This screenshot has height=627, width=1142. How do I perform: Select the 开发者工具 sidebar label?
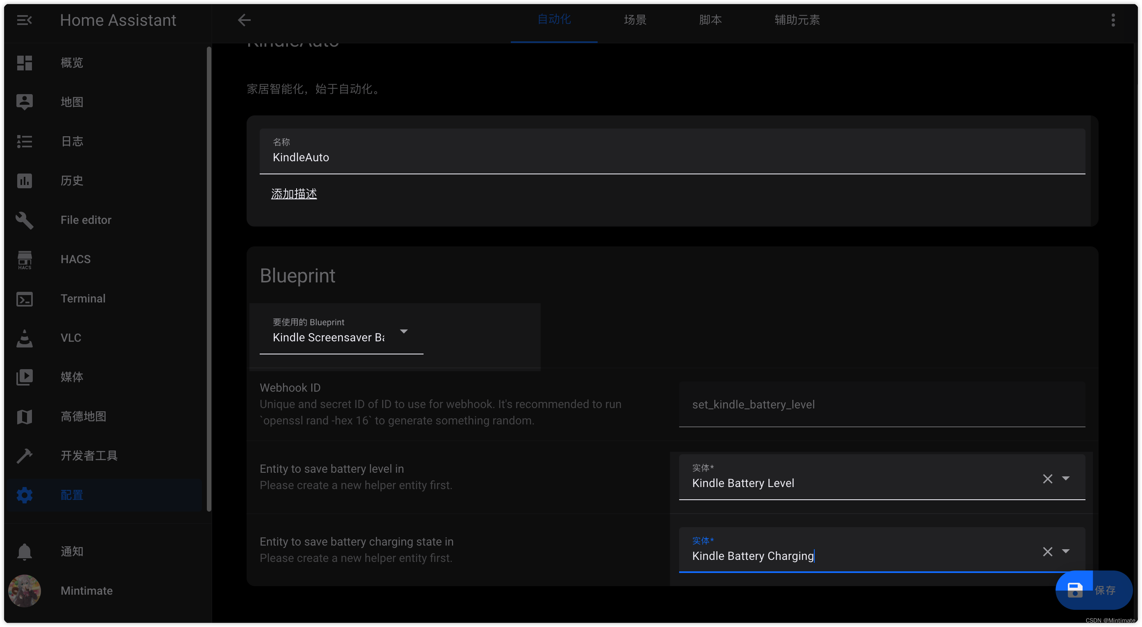click(88, 456)
